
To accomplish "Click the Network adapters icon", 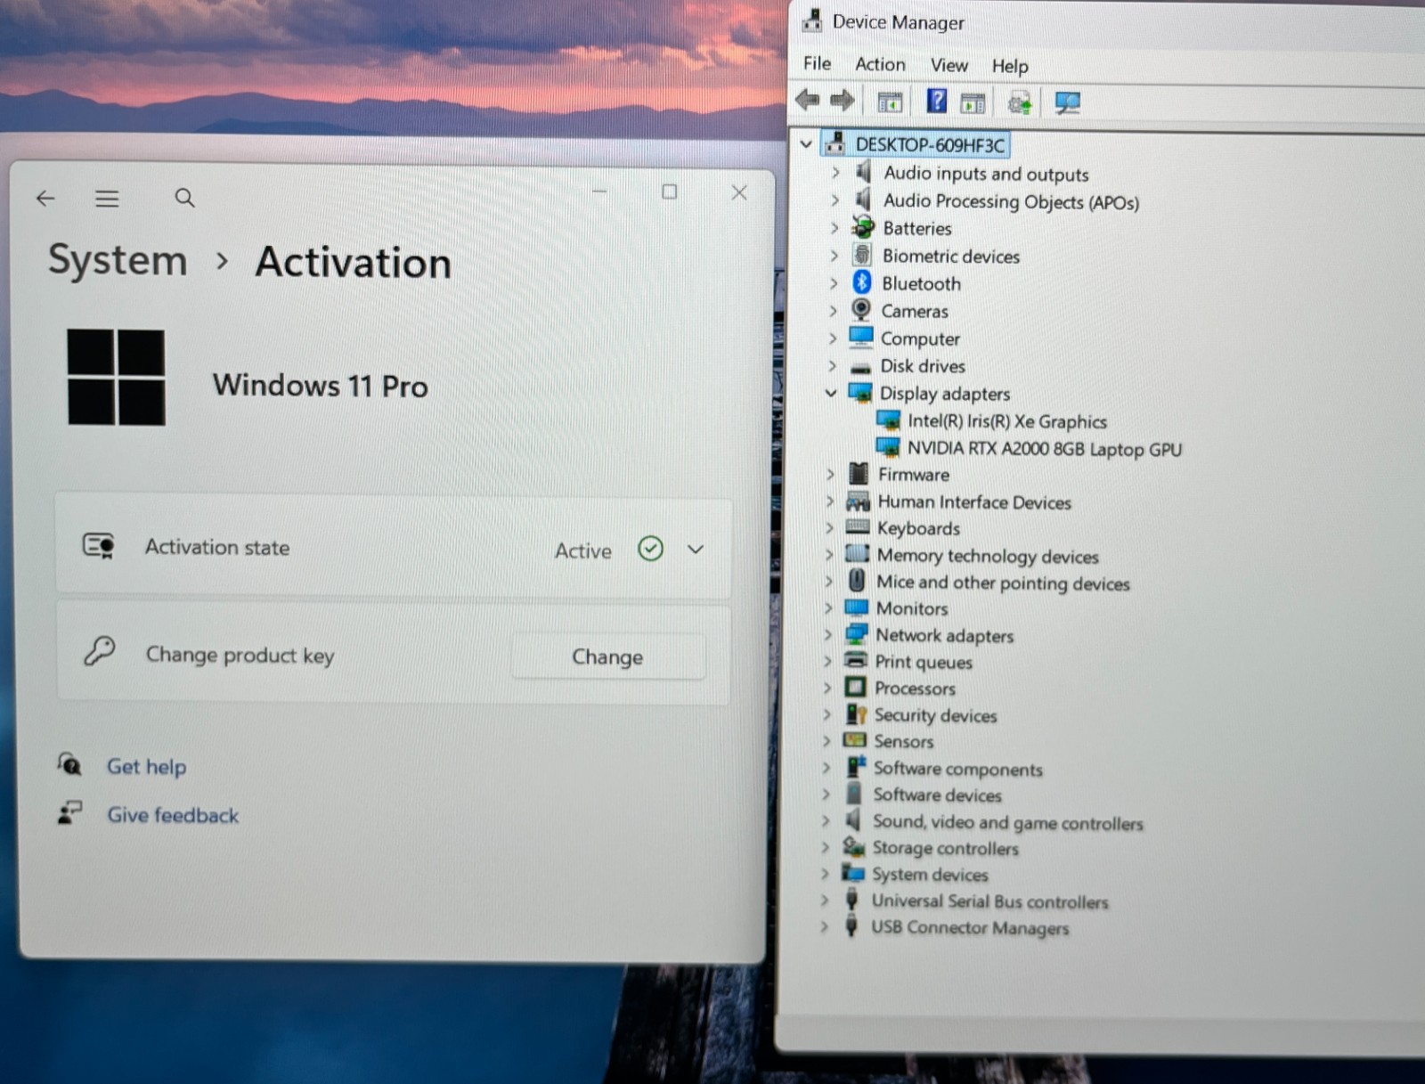I will point(856,633).
